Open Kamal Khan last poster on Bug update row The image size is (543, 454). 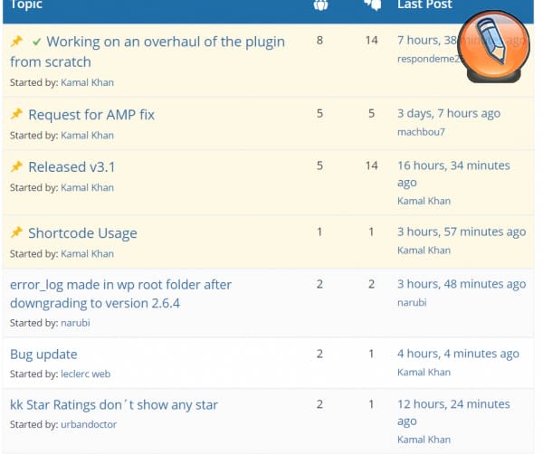pyautogui.click(x=424, y=372)
